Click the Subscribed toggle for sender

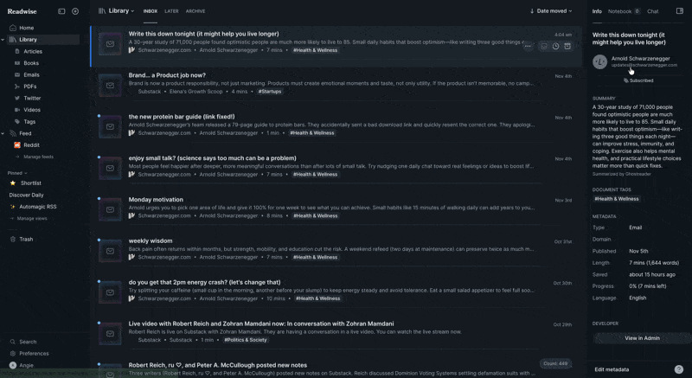click(638, 80)
